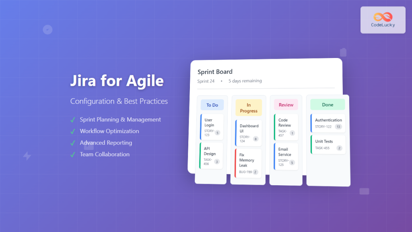This screenshot has height=232, width=412.
Task: Click the CodeLucky infinity logo icon
Action: [x=382, y=16]
